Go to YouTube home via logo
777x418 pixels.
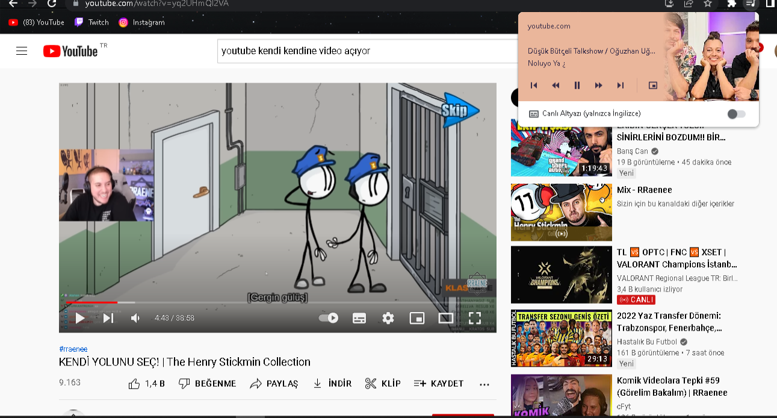[70, 51]
